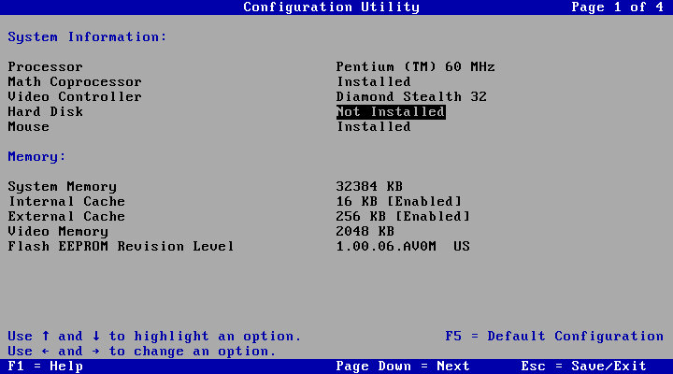
Task: Toggle the External Cache "256 KB [Enabled]" value
Action: click(x=403, y=217)
